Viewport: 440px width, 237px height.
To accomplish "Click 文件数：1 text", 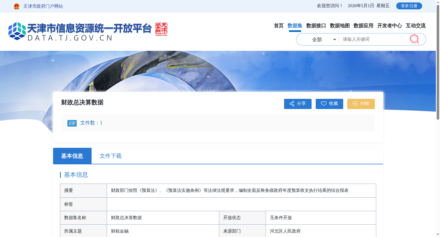I will (91, 123).
